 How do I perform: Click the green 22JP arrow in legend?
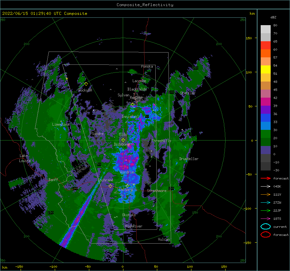point(266,210)
